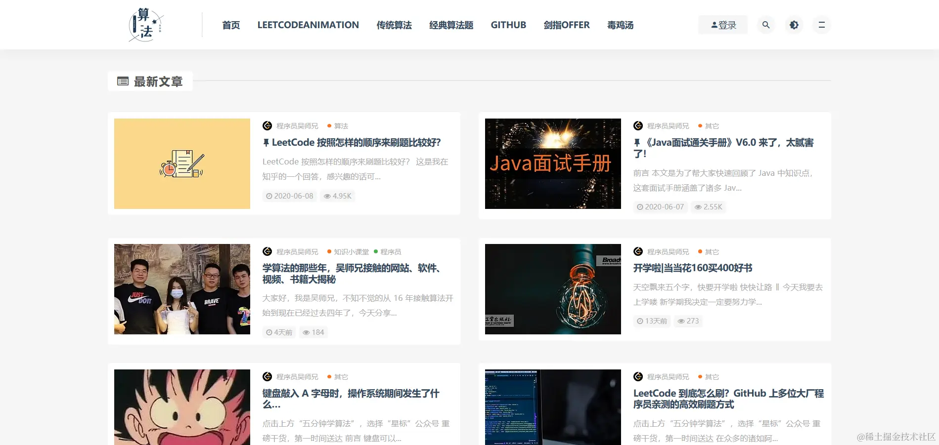Screen dimensions: 939x445
Task: Open article 《Java面试通关手册》V6.0 来了
Action: [x=723, y=148]
